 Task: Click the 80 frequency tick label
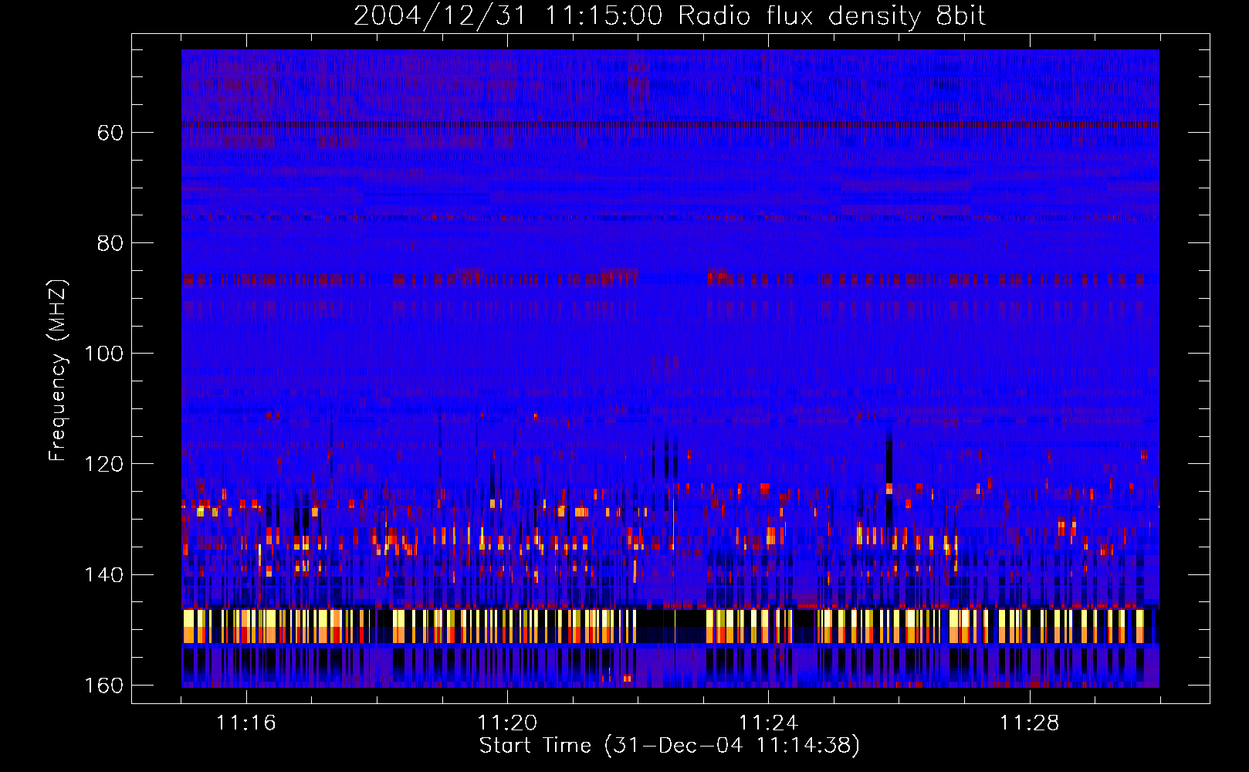(110, 243)
